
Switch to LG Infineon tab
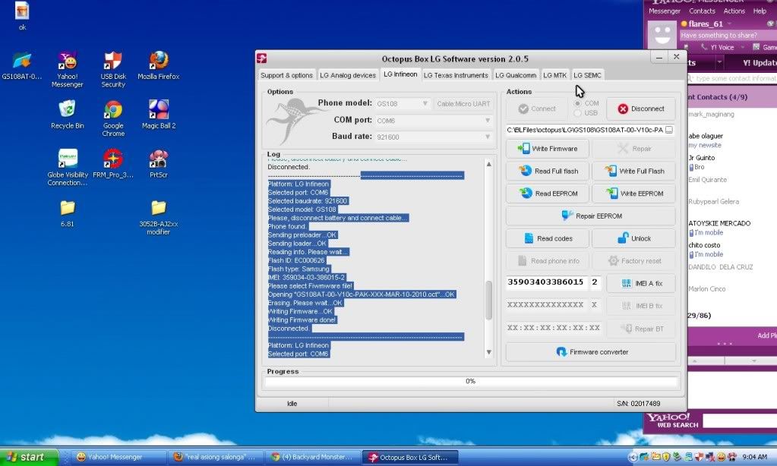point(400,74)
